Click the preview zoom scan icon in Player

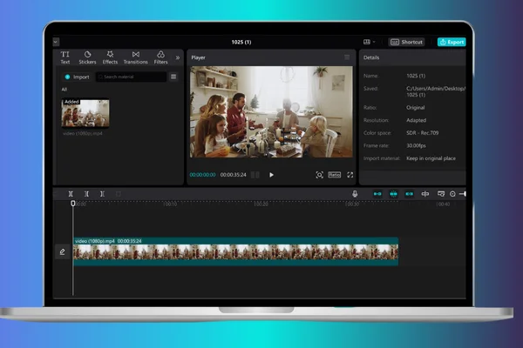tap(319, 175)
